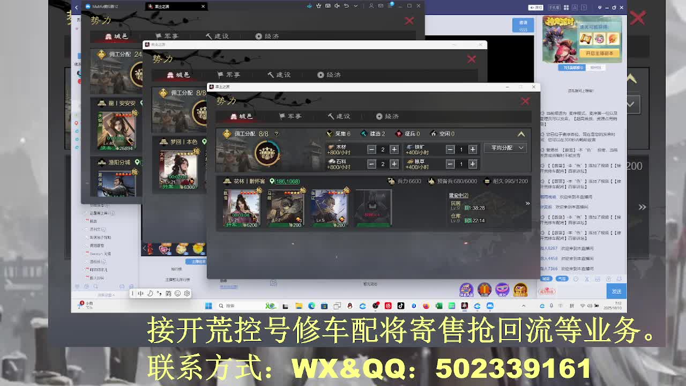Image resolution: width=686 pixels, height=386 pixels.
Task: Mute the emulator speaker icon
Action: tap(335, 6)
